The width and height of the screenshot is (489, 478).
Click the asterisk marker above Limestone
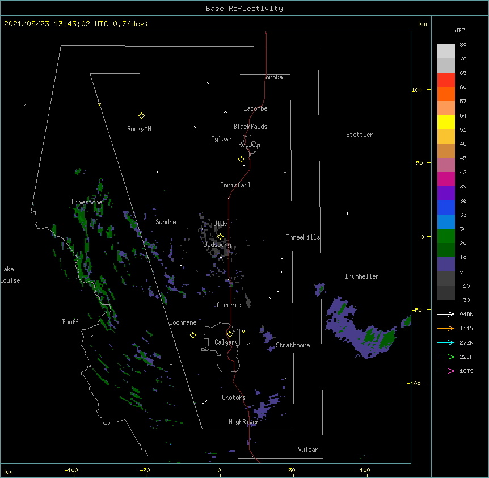point(87,196)
